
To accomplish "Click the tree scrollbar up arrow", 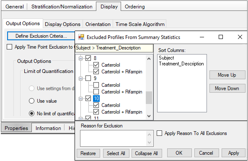I will point(149,59).
